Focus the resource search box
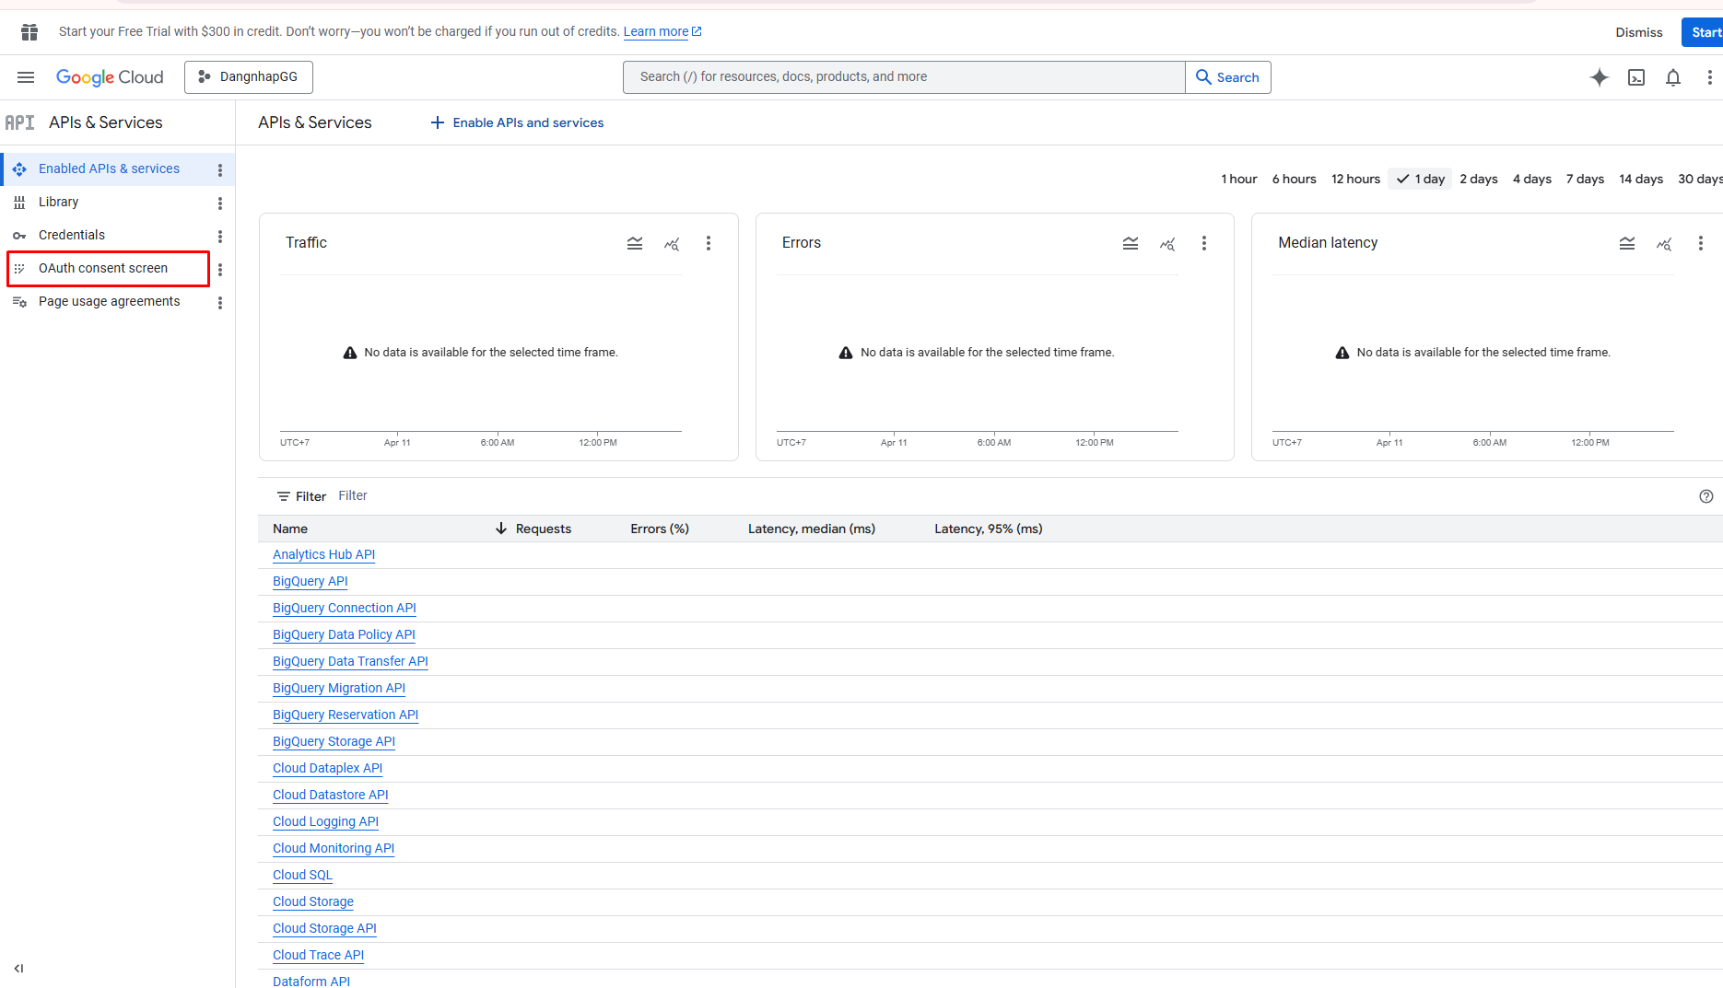1723x988 pixels. (903, 77)
